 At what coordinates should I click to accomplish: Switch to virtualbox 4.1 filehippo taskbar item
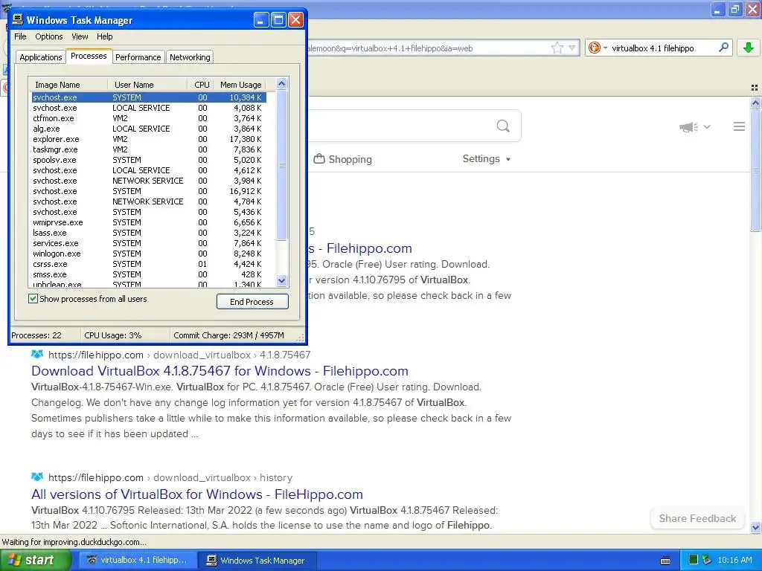coord(137,561)
